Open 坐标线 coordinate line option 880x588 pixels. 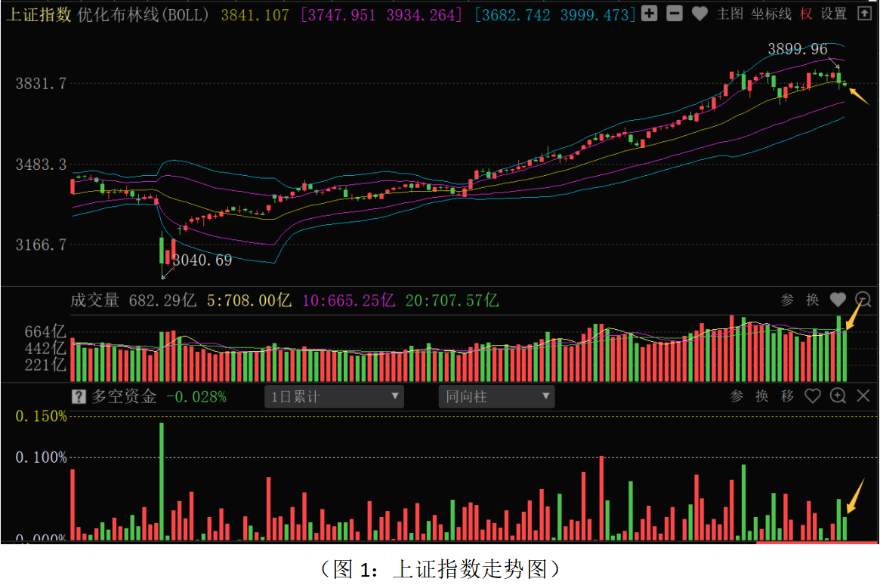tap(771, 14)
